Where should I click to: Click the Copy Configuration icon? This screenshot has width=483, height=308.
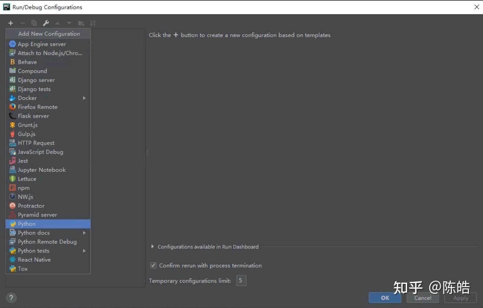point(34,23)
